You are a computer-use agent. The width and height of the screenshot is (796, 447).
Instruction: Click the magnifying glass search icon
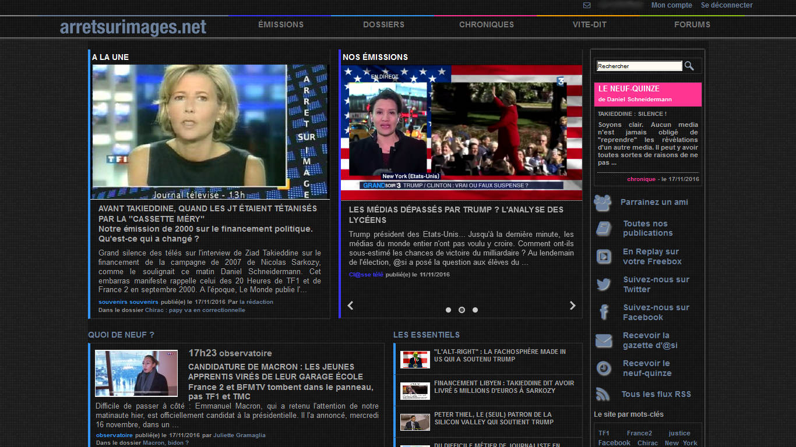pyautogui.click(x=689, y=66)
